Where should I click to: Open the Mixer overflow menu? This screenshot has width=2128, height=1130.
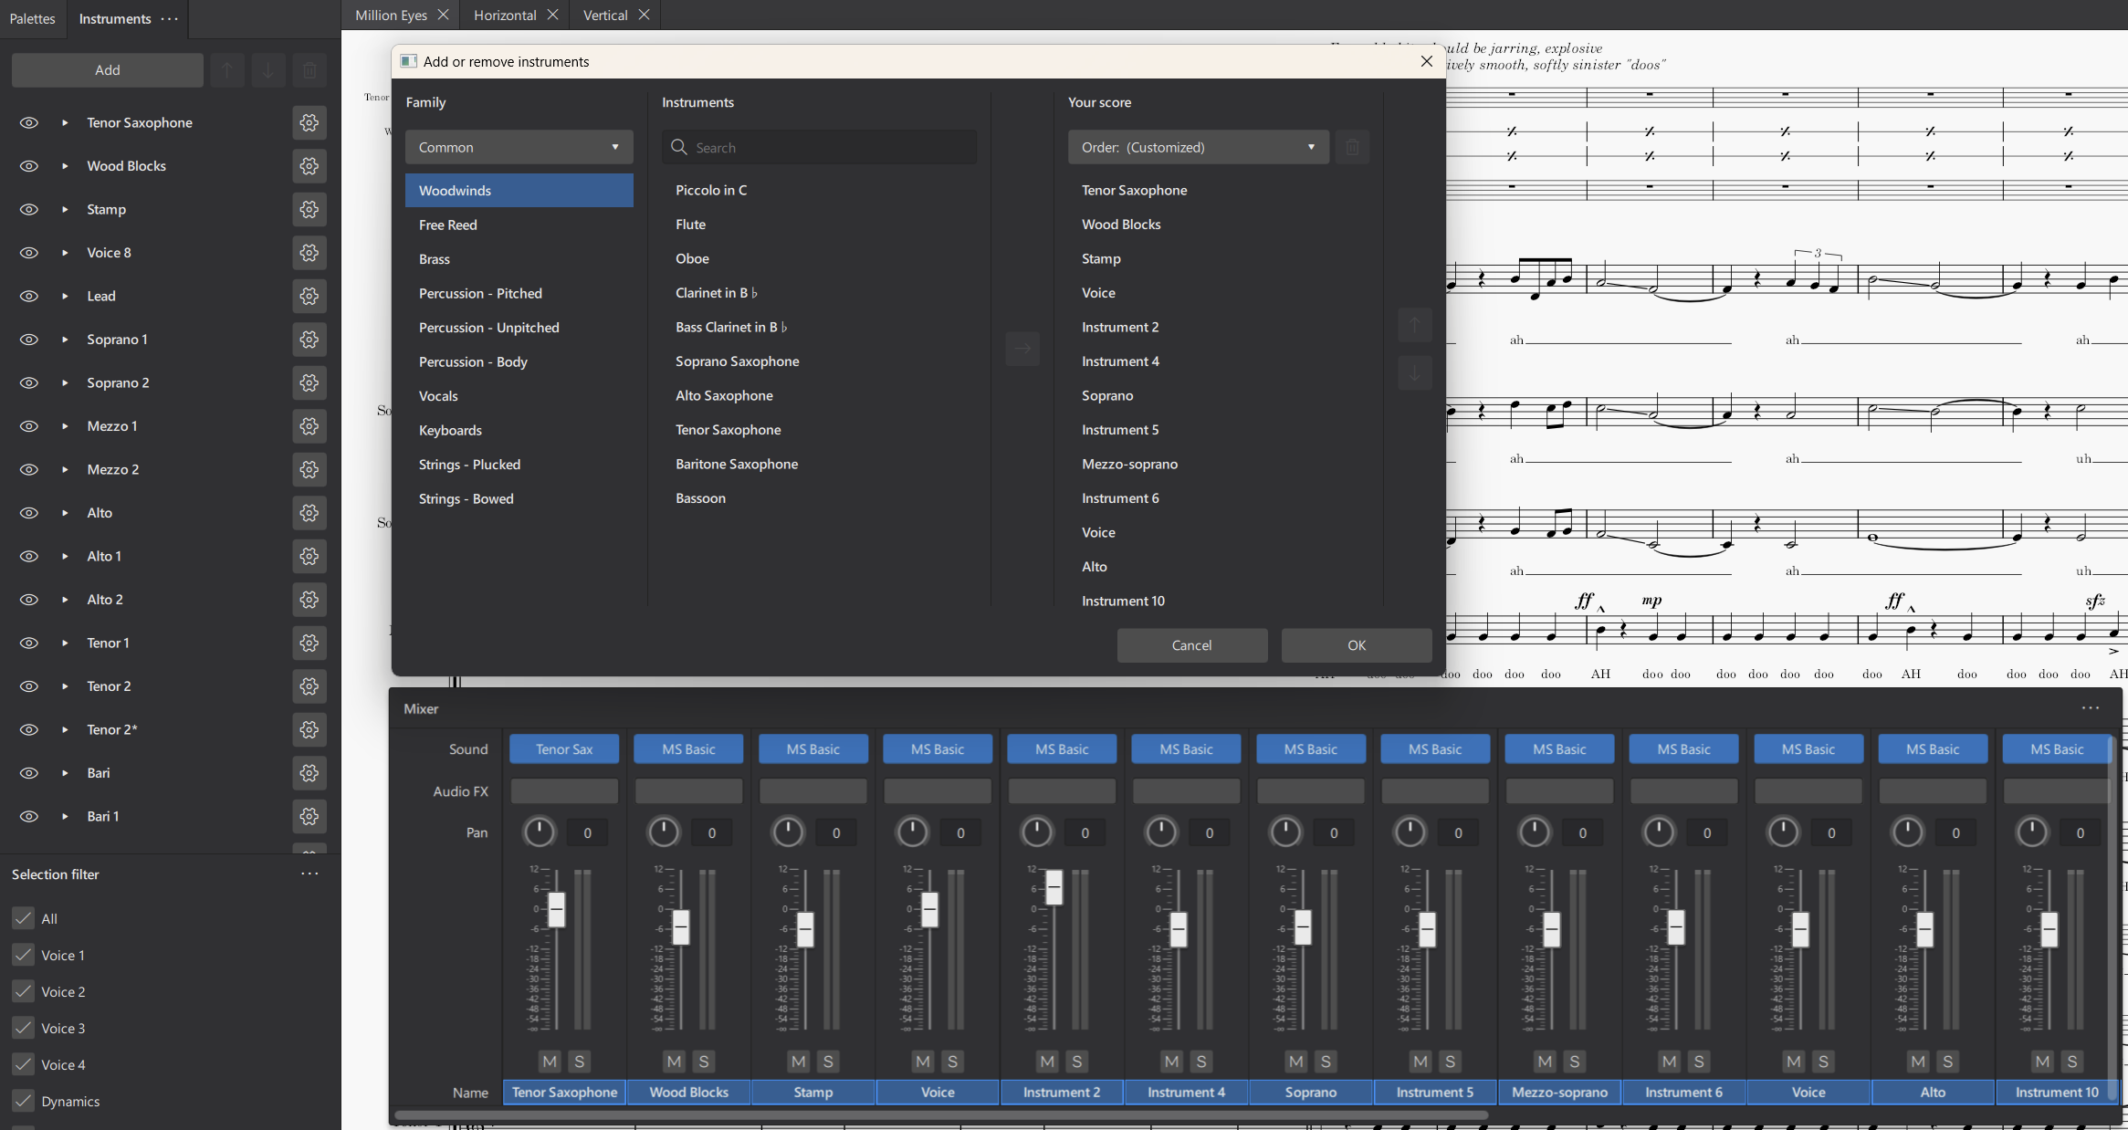tap(2091, 708)
